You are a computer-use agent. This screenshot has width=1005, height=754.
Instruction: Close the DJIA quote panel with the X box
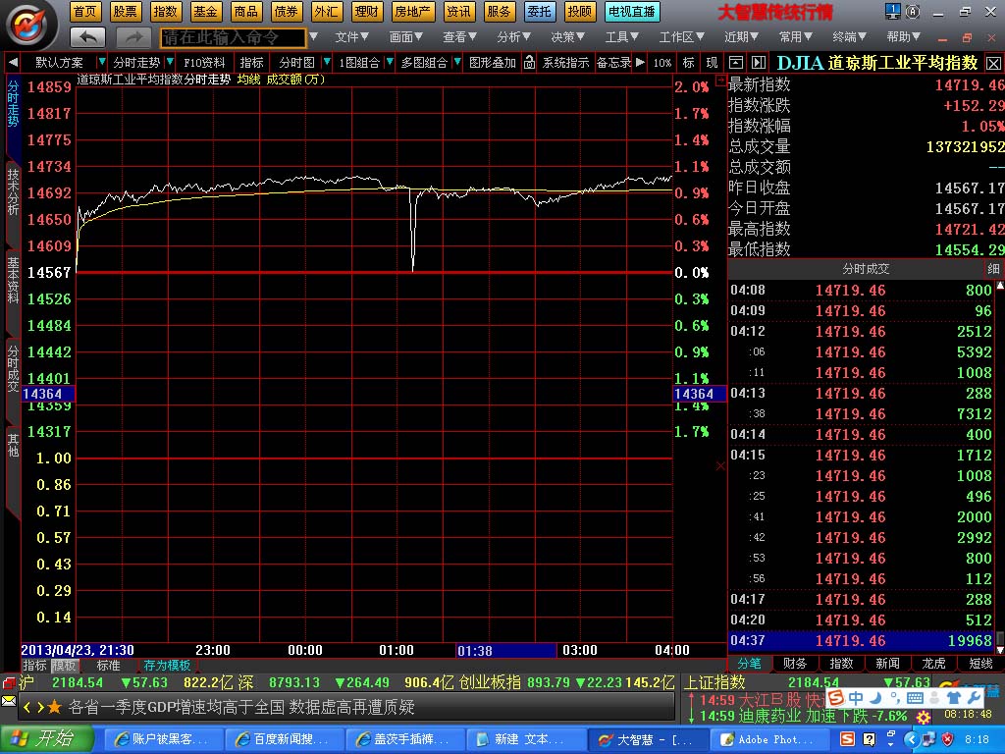tap(993, 63)
